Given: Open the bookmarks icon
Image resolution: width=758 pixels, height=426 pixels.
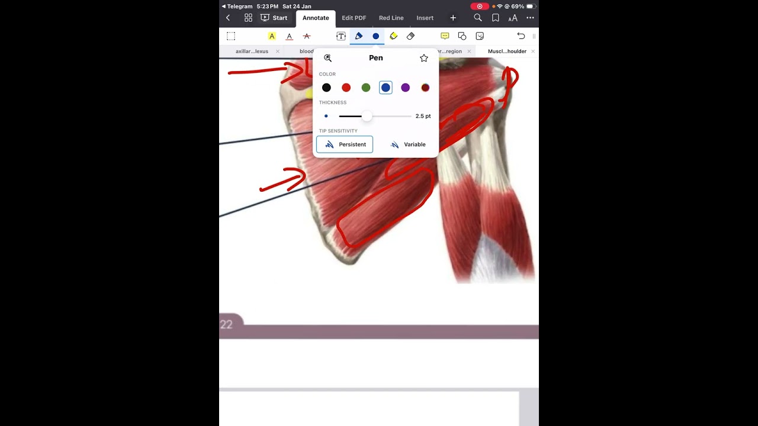Looking at the screenshot, I should point(496,18).
